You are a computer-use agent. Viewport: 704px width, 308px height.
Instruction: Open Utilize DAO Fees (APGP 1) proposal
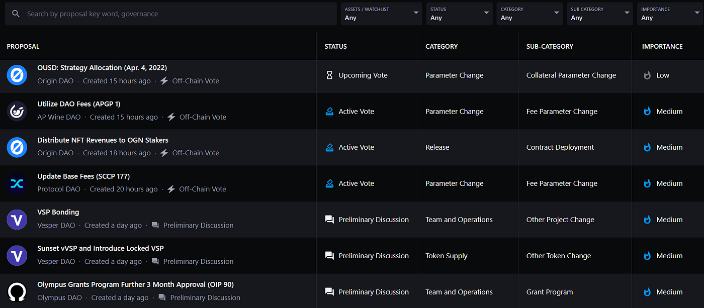tap(79, 104)
